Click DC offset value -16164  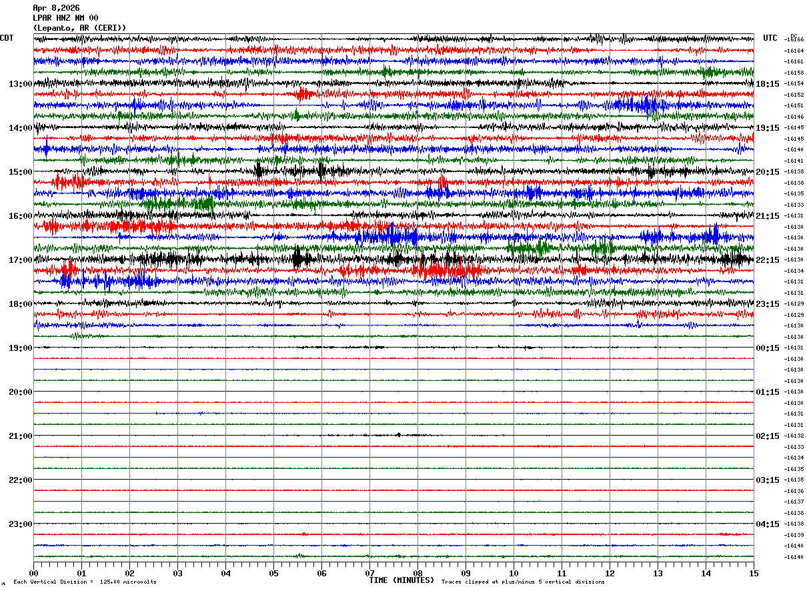click(x=794, y=51)
